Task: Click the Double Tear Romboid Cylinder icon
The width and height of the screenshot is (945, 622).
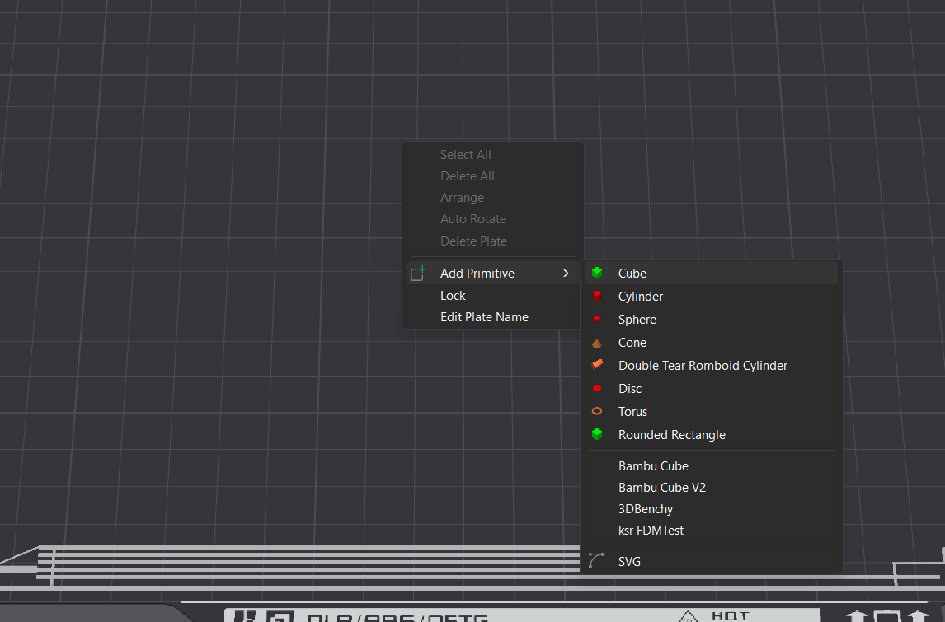Action: (596, 365)
